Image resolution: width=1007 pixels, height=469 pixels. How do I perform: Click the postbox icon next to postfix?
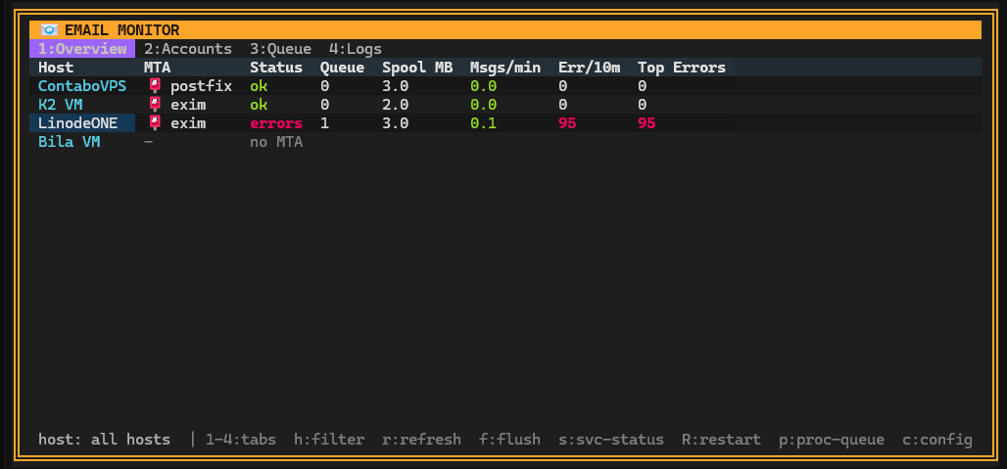click(x=155, y=86)
